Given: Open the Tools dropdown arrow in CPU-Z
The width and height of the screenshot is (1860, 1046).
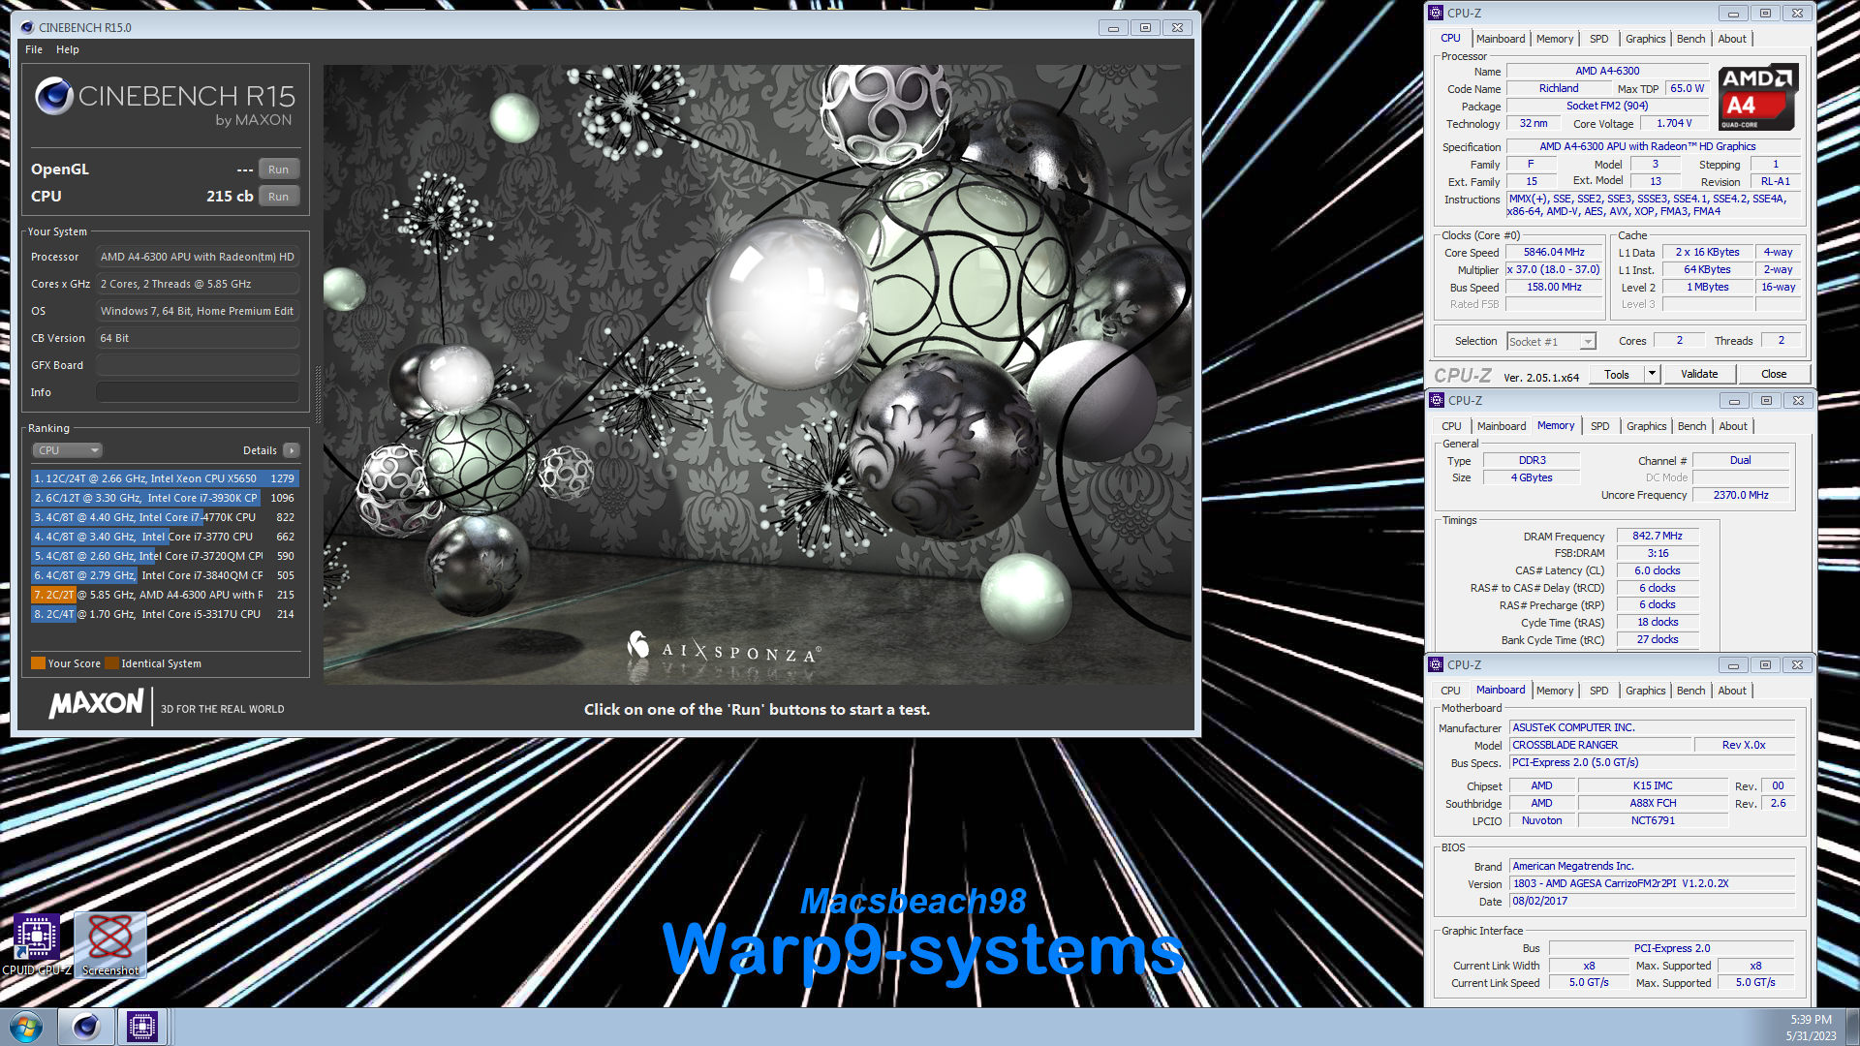Looking at the screenshot, I should tap(1653, 374).
